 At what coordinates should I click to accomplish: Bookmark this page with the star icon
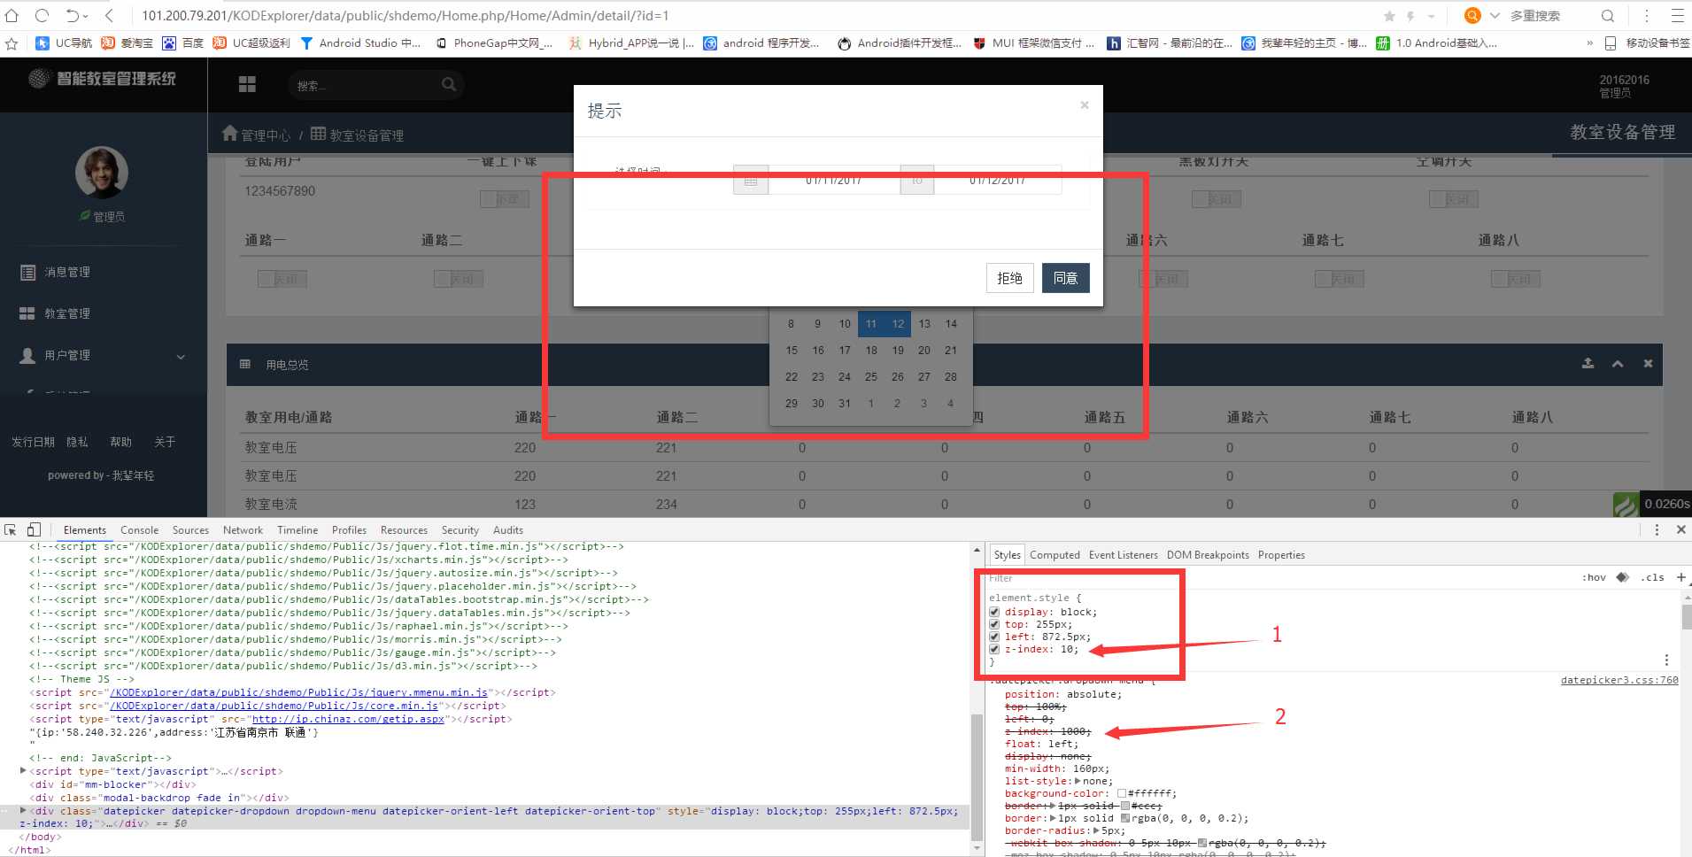click(x=1389, y=16)
